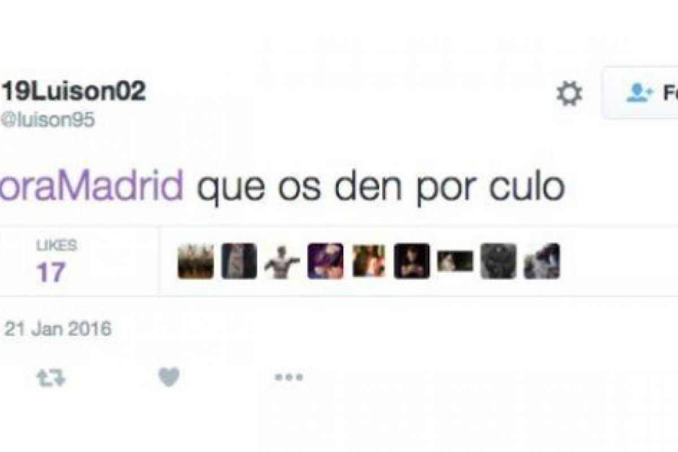Click the Follow button with person icon

pos(640,93)
